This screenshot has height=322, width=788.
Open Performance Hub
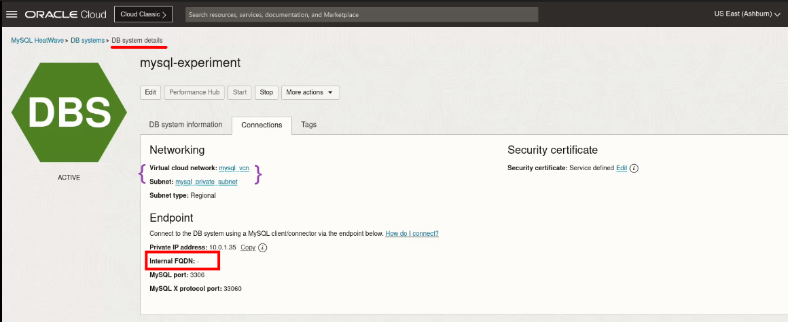coord(194,92)
